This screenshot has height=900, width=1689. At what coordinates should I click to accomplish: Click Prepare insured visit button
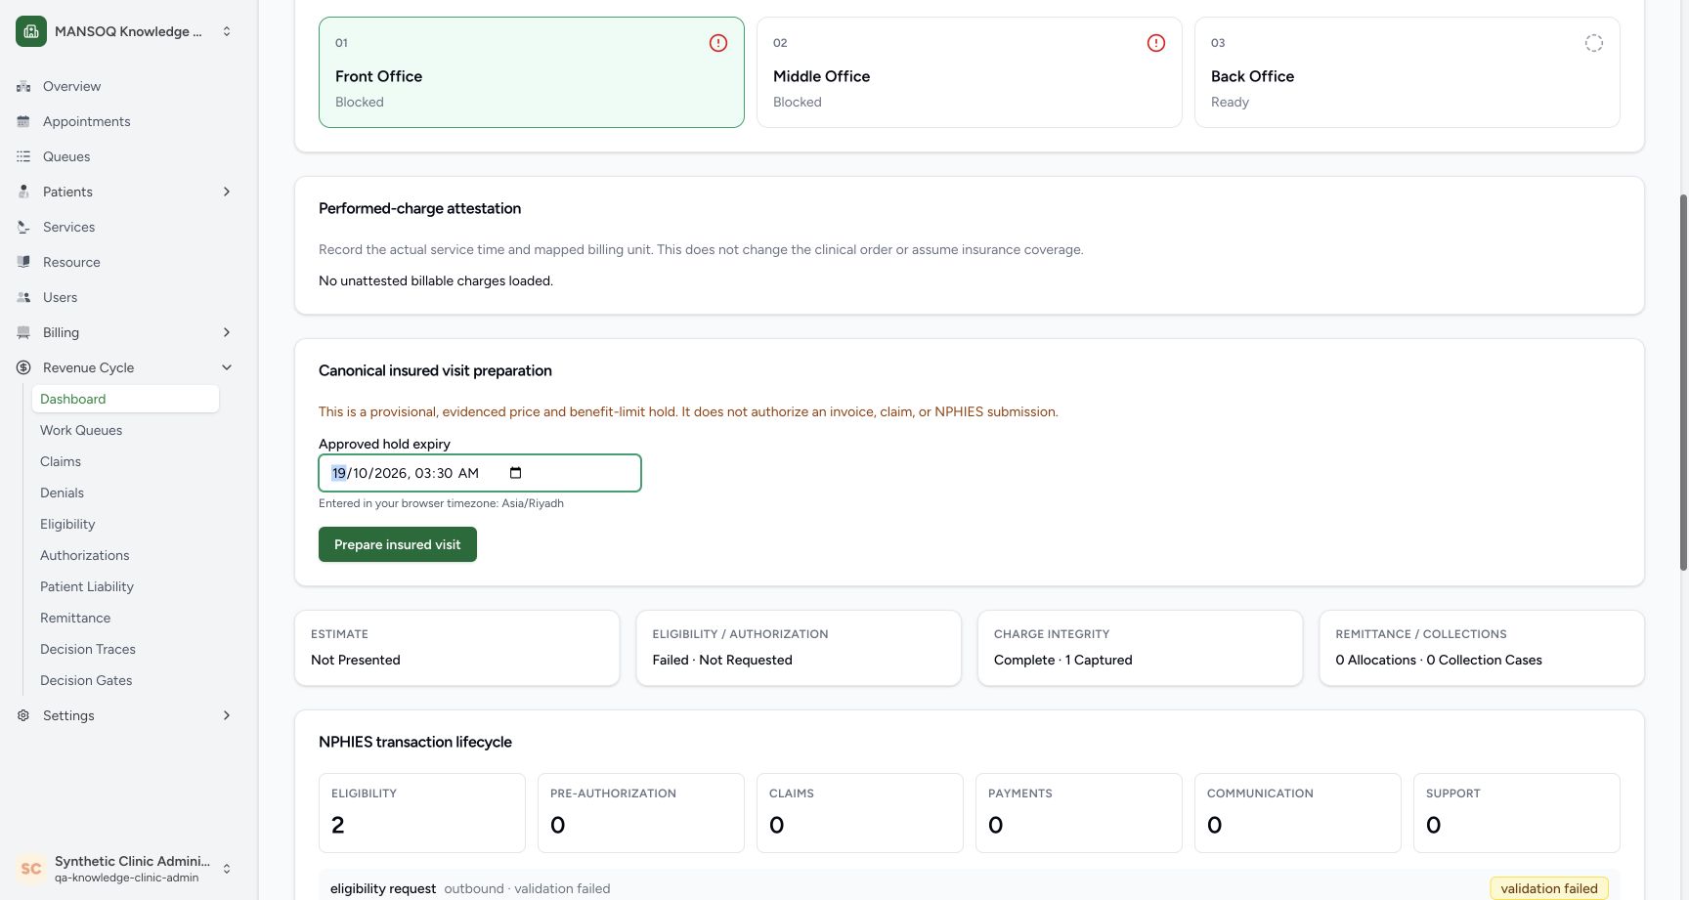(398, 544)
